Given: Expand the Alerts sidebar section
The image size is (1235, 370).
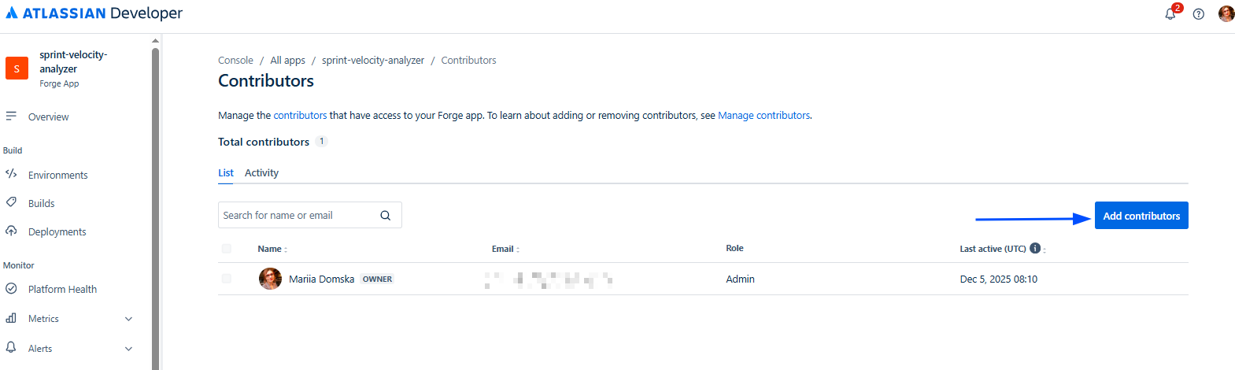Looking at the screenshot, I should click(x=128, y=349).
